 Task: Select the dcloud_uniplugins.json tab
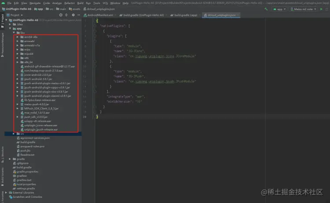221,15
